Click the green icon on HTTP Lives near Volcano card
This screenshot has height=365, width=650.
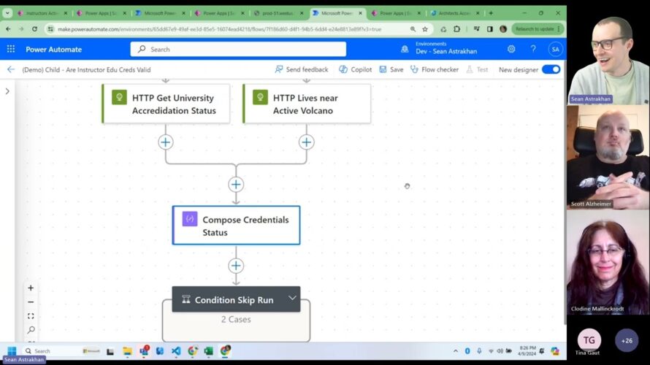coord(260,97)
